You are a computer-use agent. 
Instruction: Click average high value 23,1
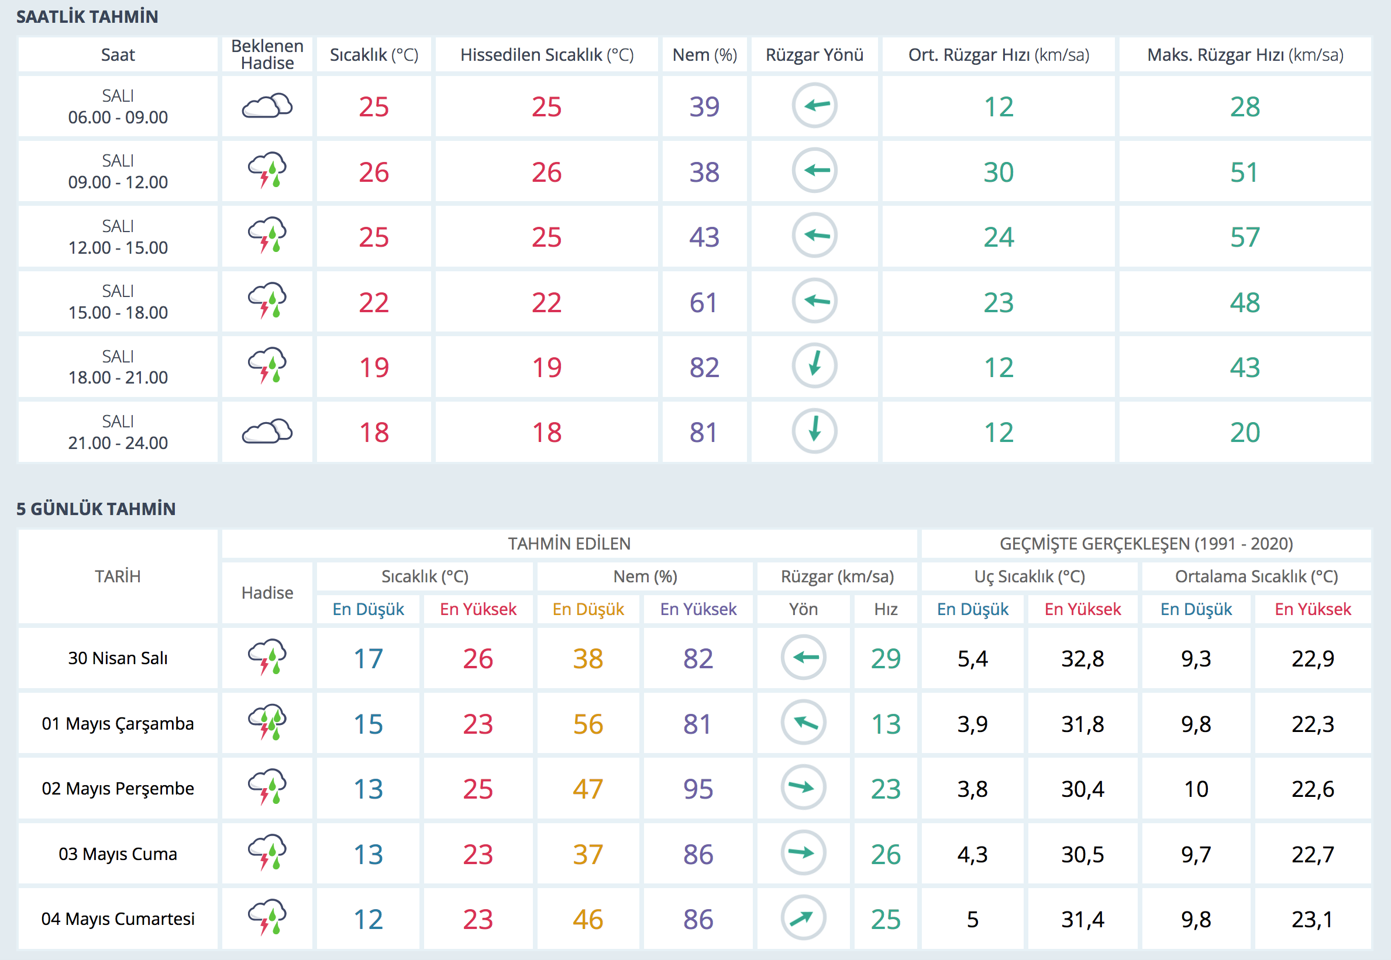1313,919
